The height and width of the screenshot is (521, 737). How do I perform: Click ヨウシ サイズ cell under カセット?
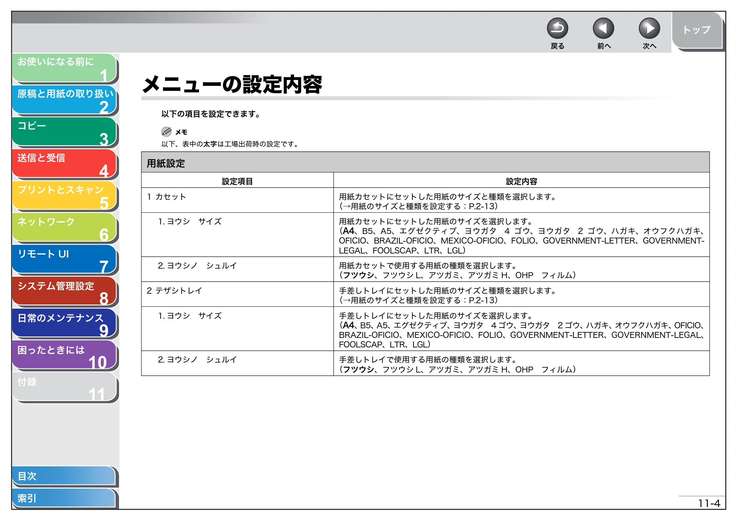[237, 235]
